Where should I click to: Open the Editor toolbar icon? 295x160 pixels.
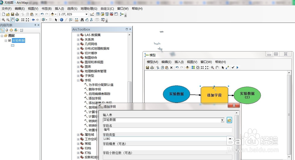92,14
